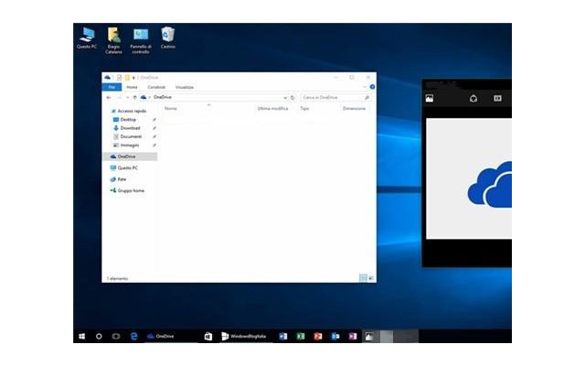
Task: Sort by the Nome column header
Action: (x=171, y=108)
